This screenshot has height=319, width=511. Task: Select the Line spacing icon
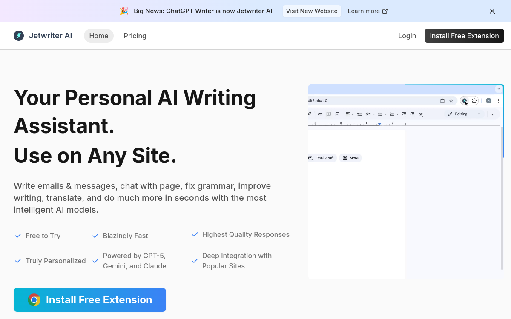(x=359, y=114)
